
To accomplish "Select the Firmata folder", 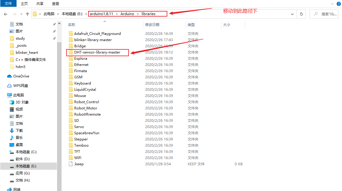I will 80,71.
